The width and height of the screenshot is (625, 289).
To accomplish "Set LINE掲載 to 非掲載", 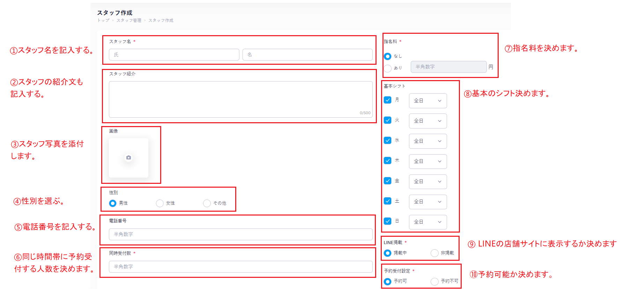I will (434, 253).
